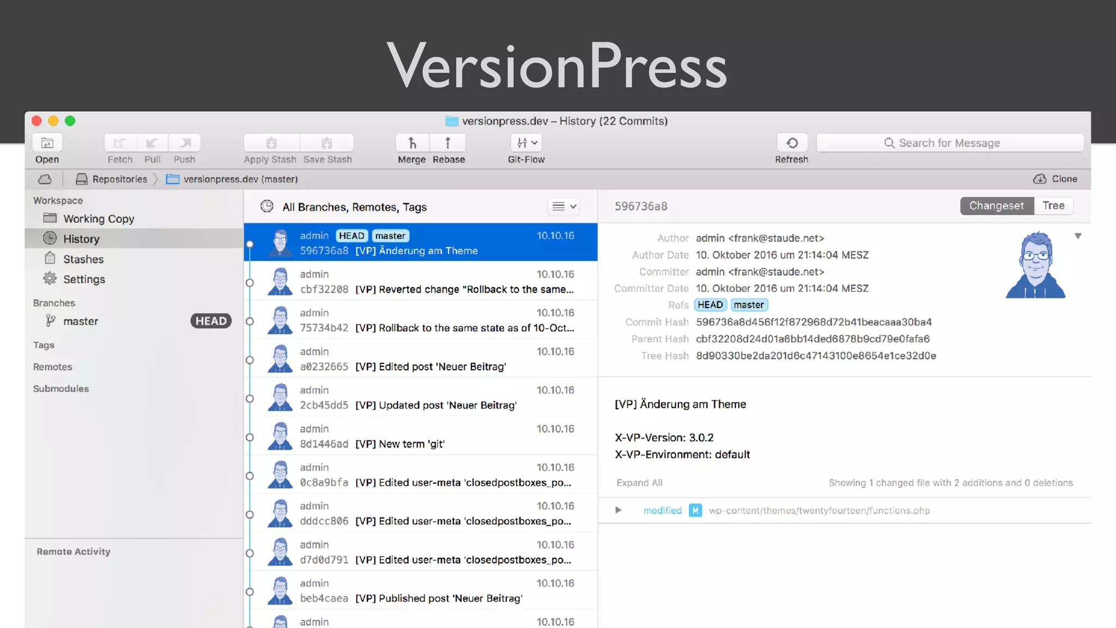Image resolution: width=1116 pixels, height=628 pixels.
Task: Click the folder icon in window title
Action: tap(452, 121)
